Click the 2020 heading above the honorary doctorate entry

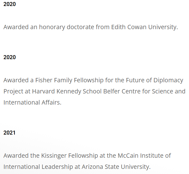(x=9, y=4)
